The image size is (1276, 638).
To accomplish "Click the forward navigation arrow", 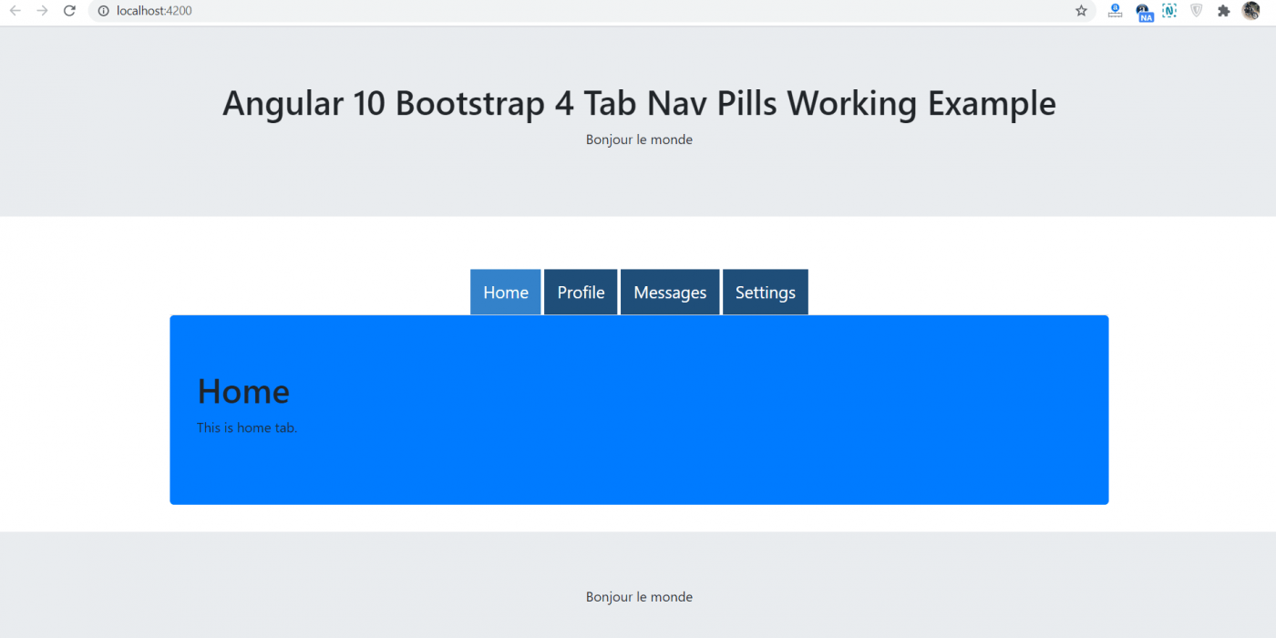I will pos(41,11).
